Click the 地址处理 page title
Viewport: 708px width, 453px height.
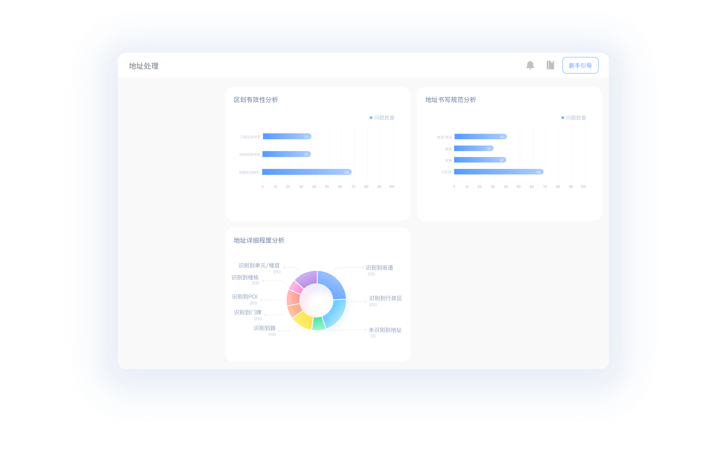tap(143, 66)
